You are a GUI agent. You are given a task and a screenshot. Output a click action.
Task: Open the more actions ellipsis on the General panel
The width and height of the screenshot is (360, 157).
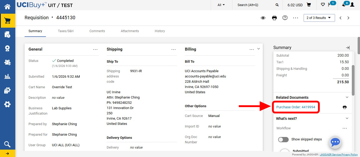pos(95,49)
